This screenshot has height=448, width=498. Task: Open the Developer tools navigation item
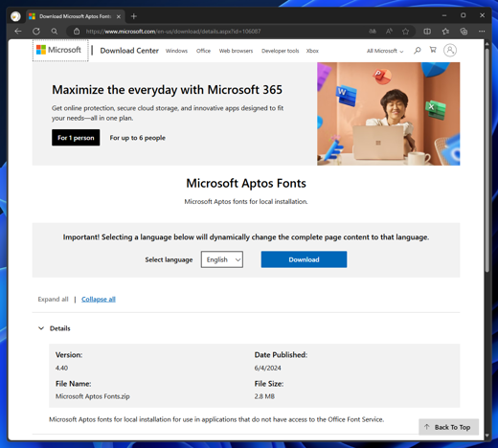pyautogui.click(x=281, y=51)
